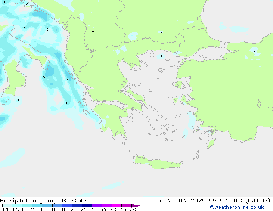
Task: Click the 0.1 to 0.5 mm legend swatch
Action: 7,205
